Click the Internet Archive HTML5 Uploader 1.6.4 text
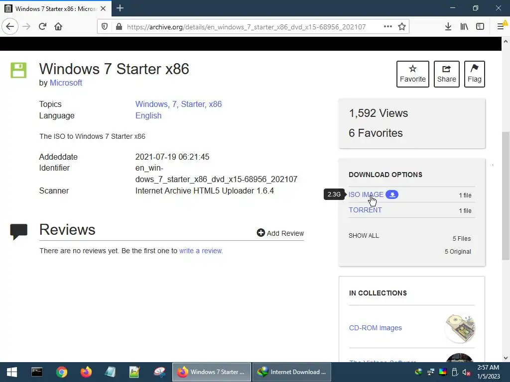Image resolution: width=510 pixels, height=382 pixels. (x=205, y=191)
